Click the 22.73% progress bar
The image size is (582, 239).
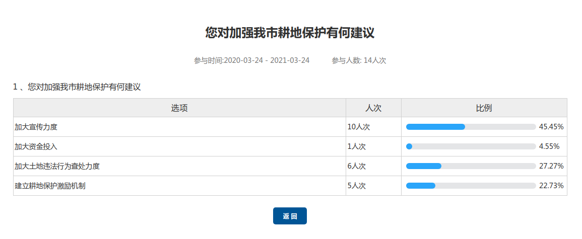click(x=471, y=186)
